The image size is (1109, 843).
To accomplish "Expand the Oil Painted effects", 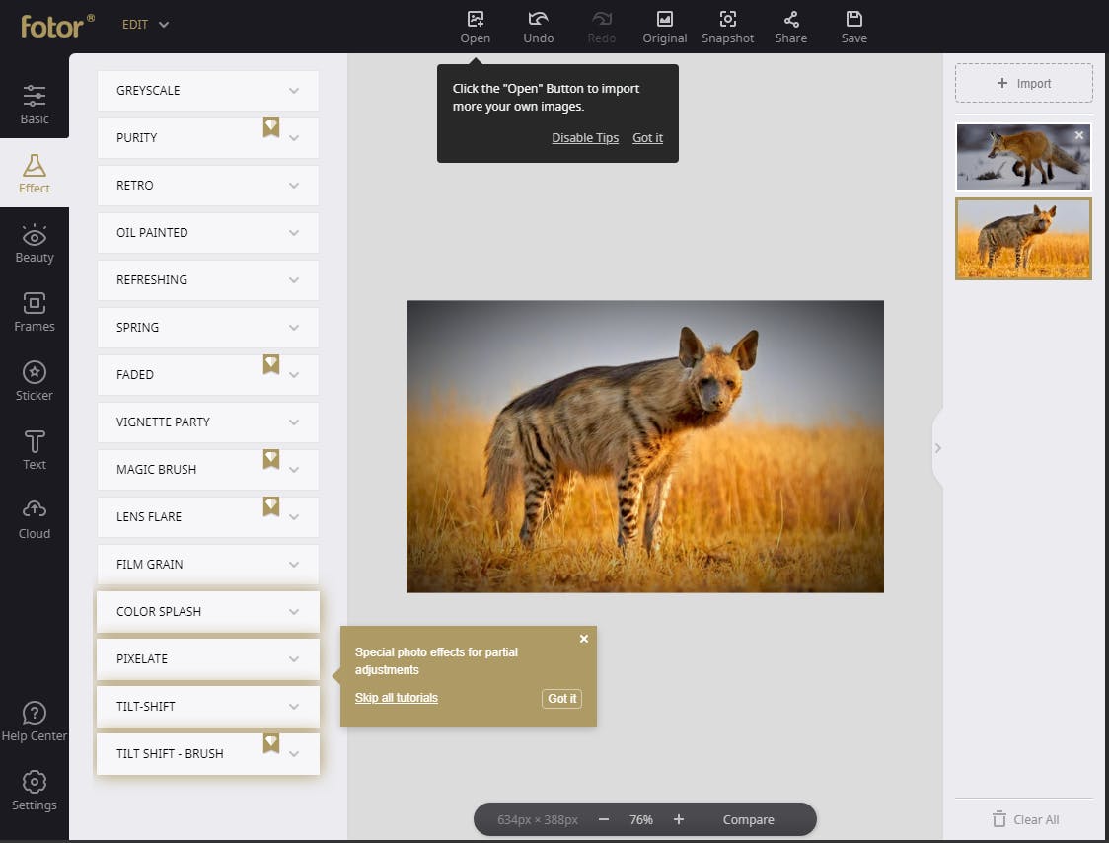I will [207, 232].
